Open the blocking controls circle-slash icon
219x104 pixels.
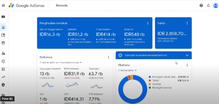(3, 61)
